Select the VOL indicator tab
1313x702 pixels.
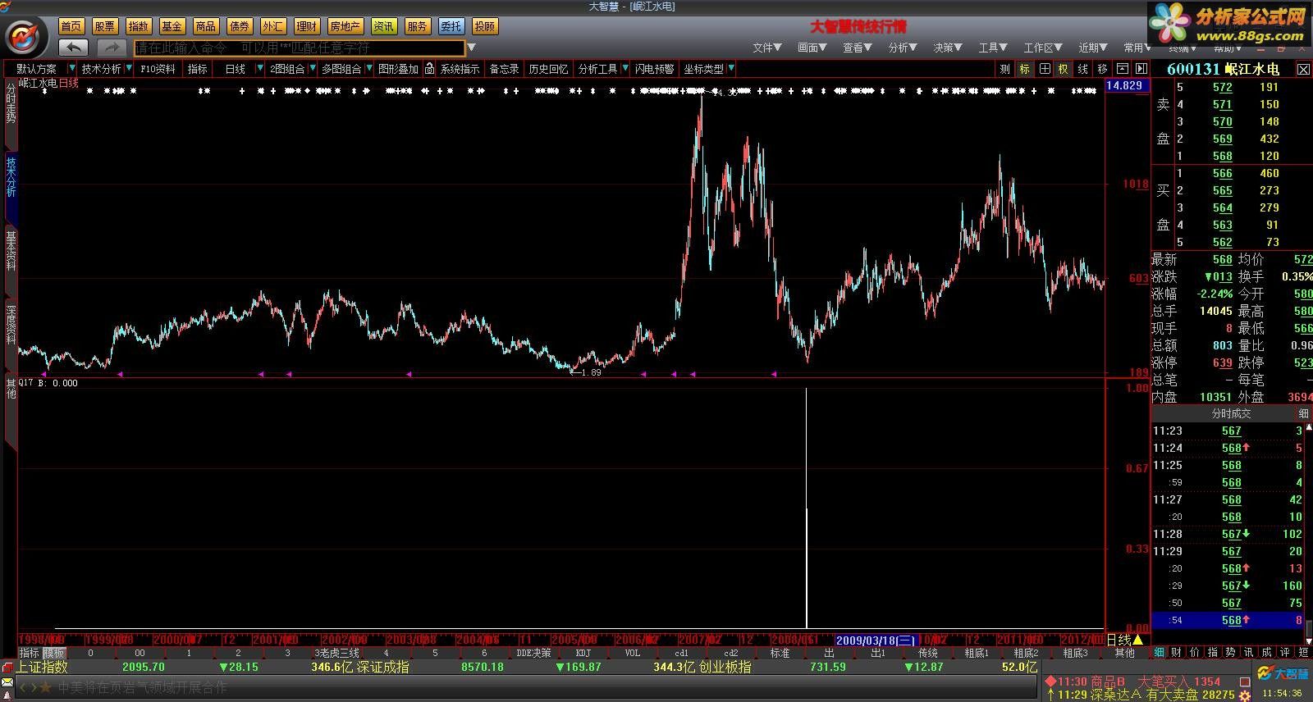pos(633,654)
